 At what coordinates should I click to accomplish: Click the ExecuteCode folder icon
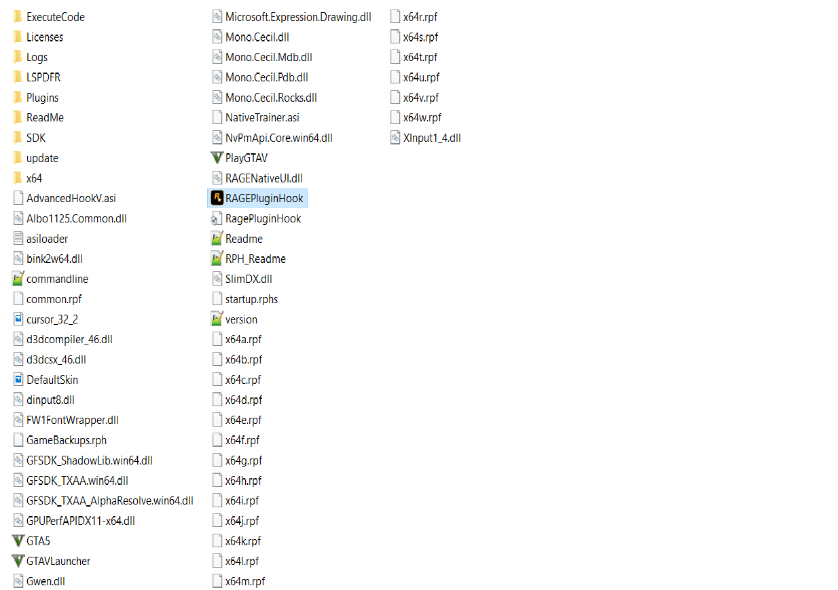18,17
